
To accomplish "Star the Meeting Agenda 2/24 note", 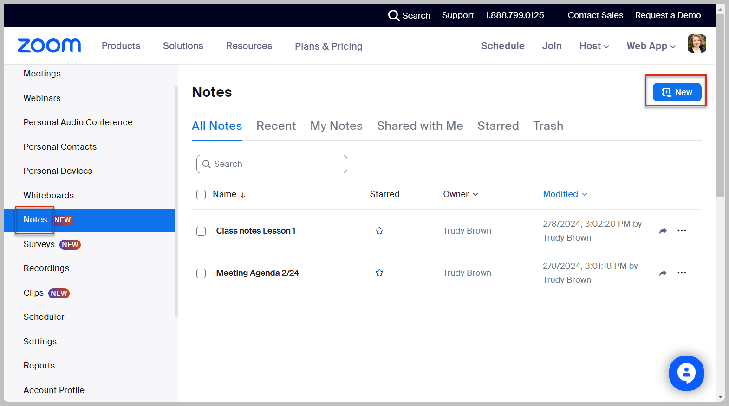I will pos(379,273).
